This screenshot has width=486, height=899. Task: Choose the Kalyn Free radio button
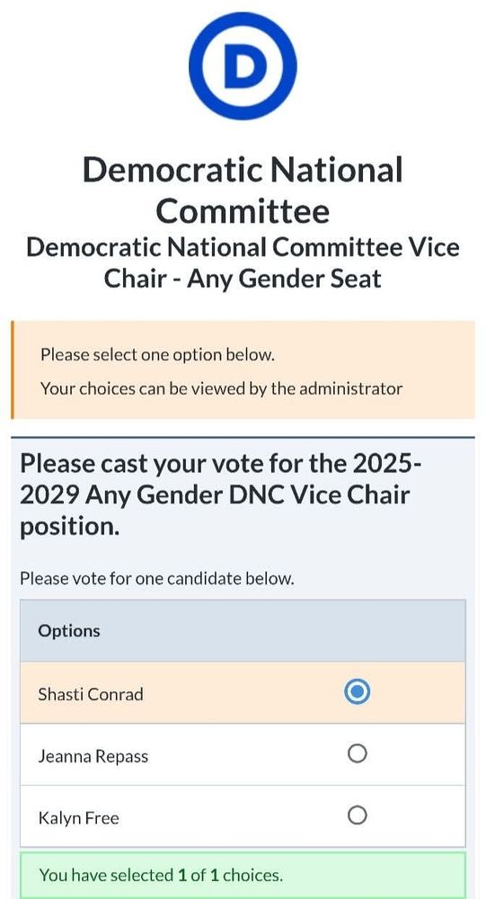(x=357, y=815)
